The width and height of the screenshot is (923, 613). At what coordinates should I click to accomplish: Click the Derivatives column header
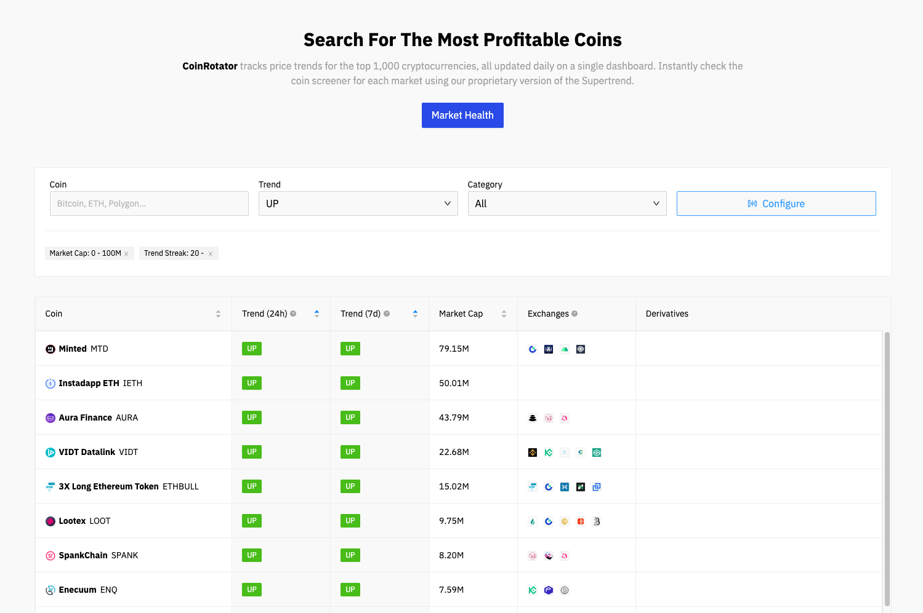pyautogui.click(x=667, y=314)
